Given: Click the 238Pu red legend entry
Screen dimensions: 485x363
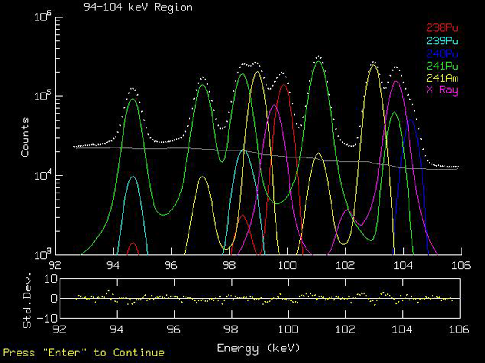Looking at the screenshot, I should coord(442,28).
